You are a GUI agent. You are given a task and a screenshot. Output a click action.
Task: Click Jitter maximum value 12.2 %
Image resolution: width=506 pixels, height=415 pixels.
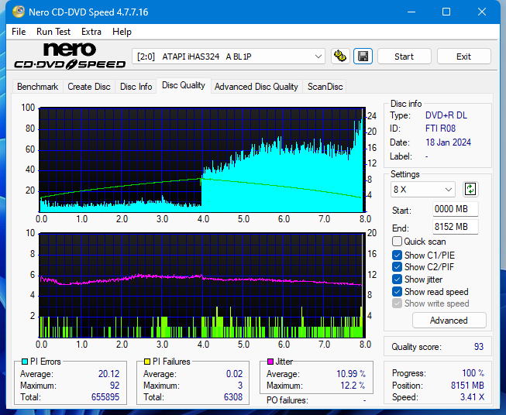point(353,386)
